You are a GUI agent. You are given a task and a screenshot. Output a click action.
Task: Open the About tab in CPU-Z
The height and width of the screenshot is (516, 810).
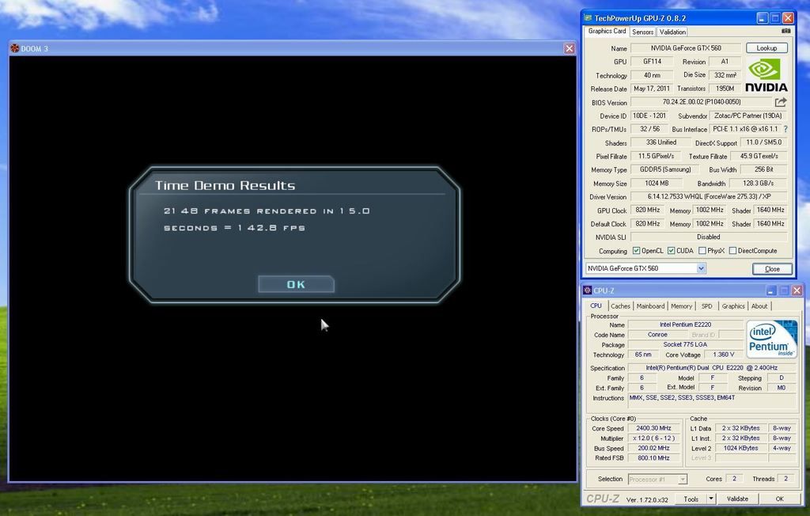tap(759, 306)
